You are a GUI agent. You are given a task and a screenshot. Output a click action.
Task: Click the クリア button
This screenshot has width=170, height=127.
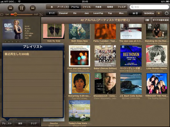(x=33, y=123)
